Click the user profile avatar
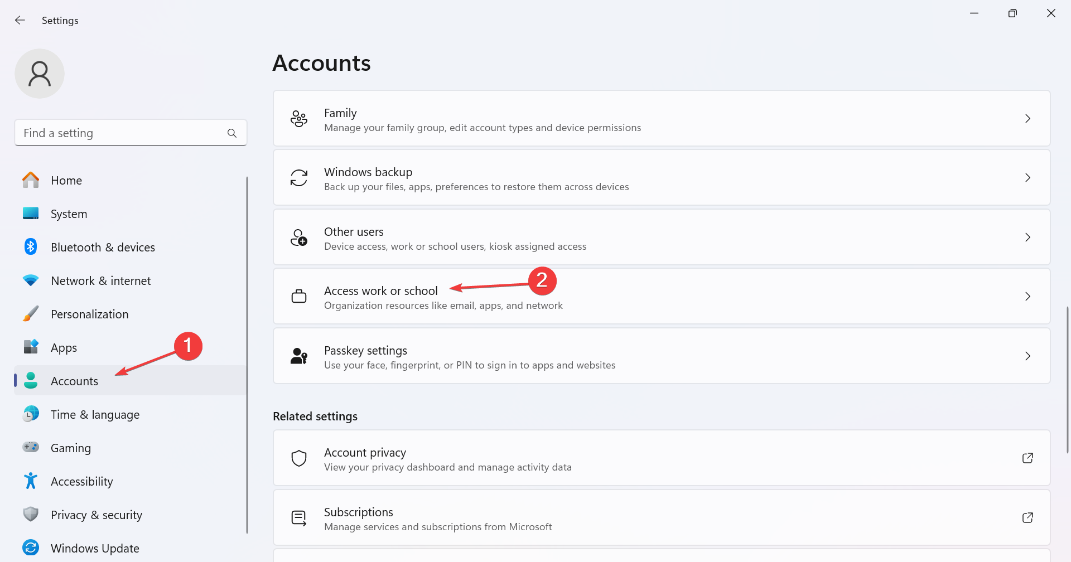 tap(40, 74)
